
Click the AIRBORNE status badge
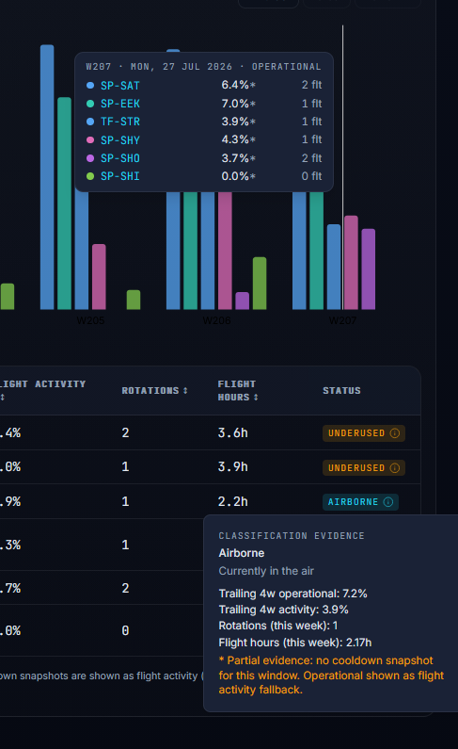tap(360, 502)
